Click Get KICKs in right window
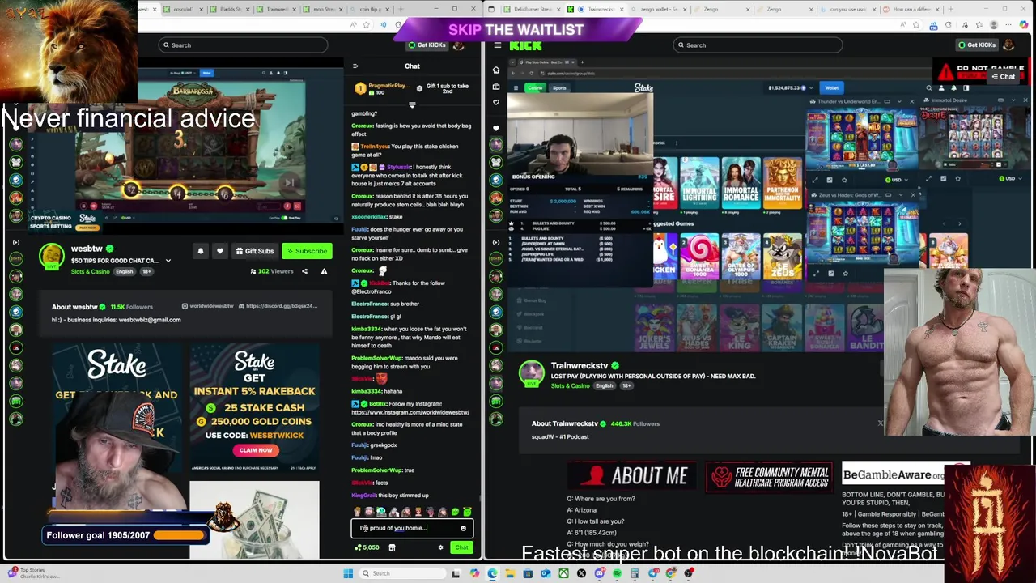 [977, 45]
